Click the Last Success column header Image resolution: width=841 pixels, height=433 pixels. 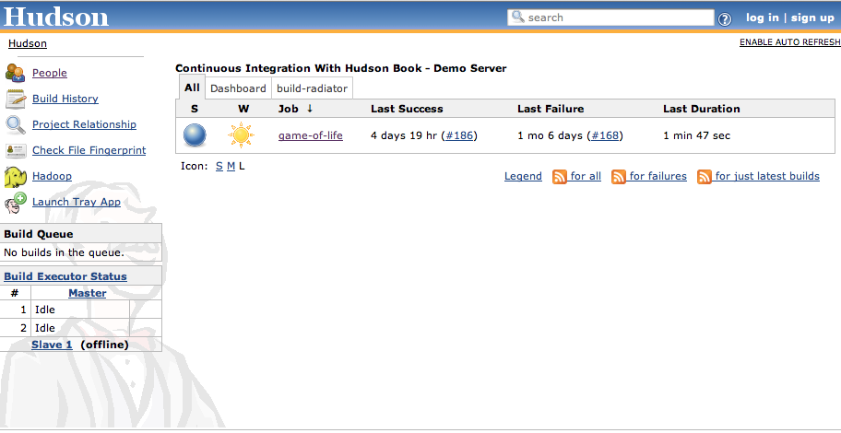407,109
